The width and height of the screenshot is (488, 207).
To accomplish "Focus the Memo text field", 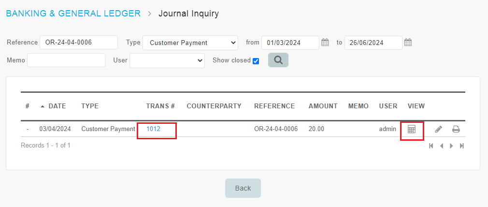I will (x=66, y=60).
